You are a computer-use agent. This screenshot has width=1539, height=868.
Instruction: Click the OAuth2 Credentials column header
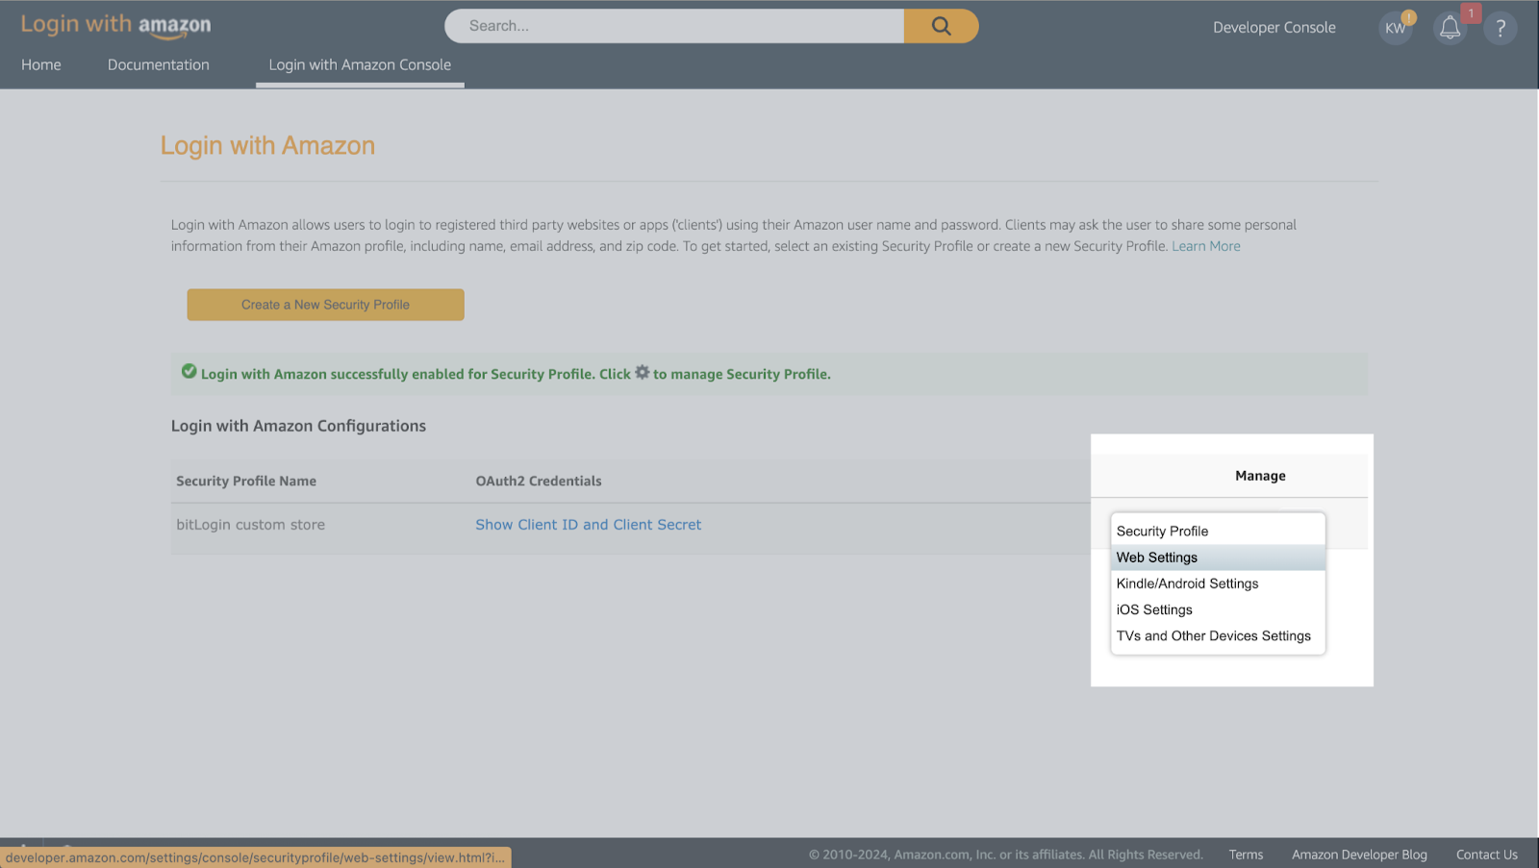(x=539, y=482)
